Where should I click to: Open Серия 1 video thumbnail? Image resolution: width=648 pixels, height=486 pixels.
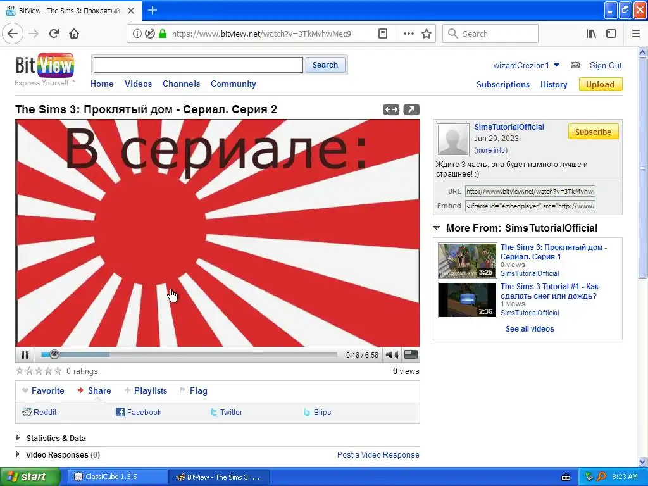click(x=468, y=260)
